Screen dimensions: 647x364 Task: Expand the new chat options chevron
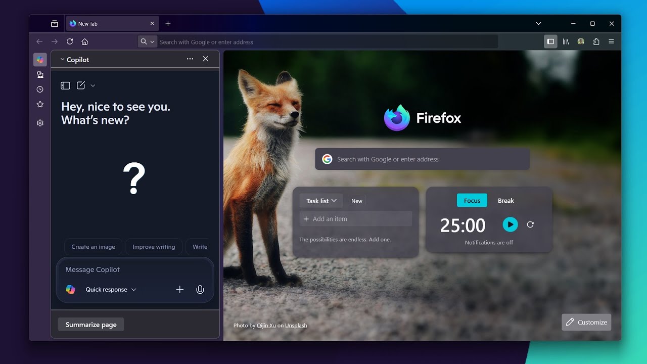click(93, 86)
